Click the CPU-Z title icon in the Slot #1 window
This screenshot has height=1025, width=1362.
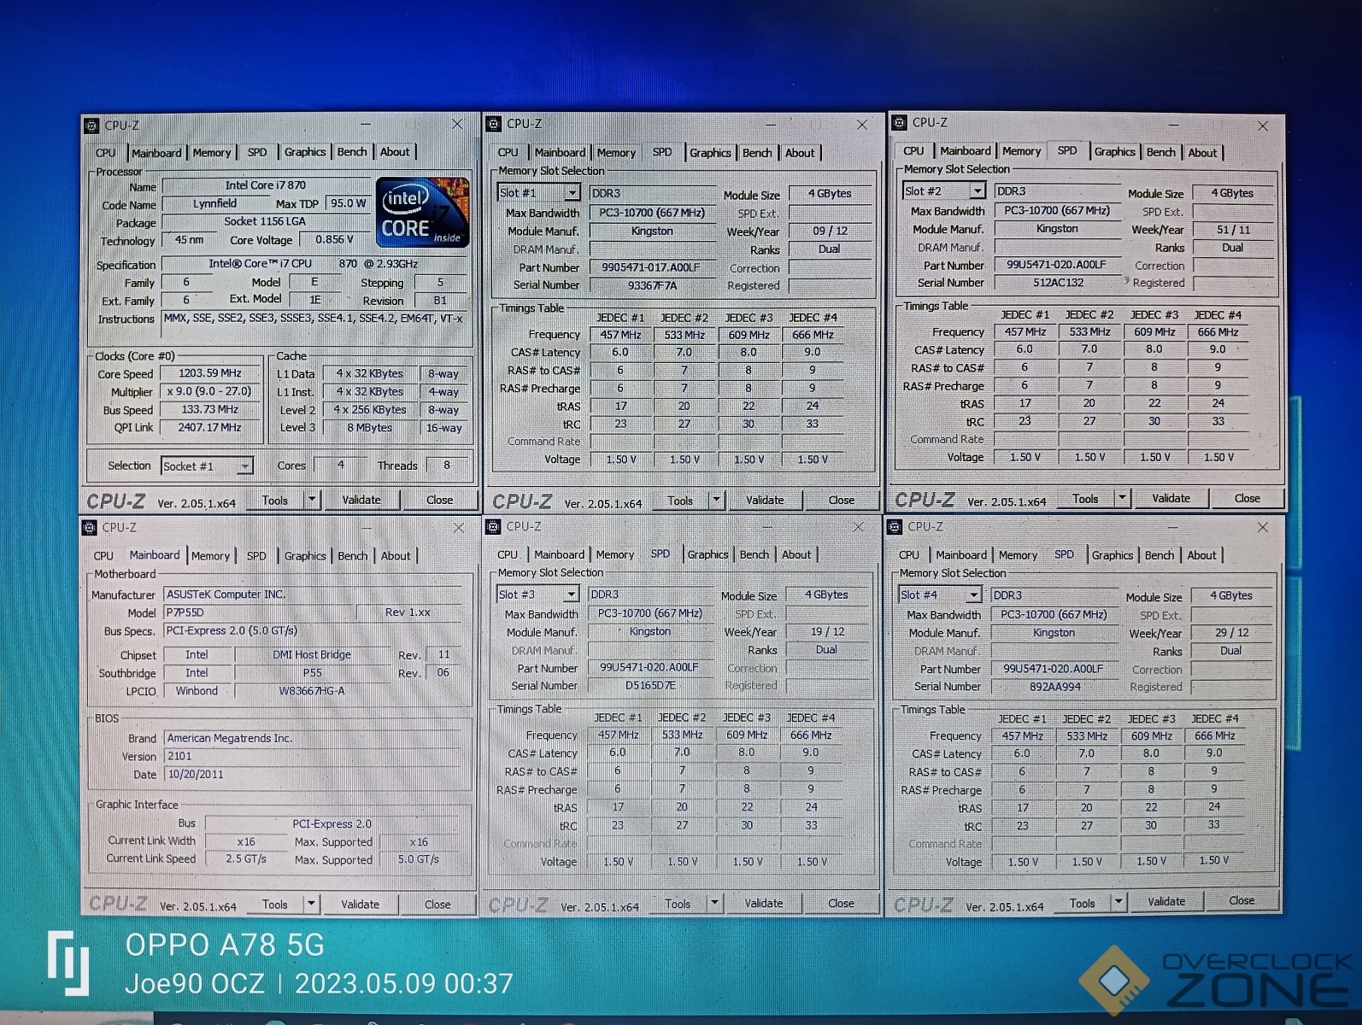493,125
